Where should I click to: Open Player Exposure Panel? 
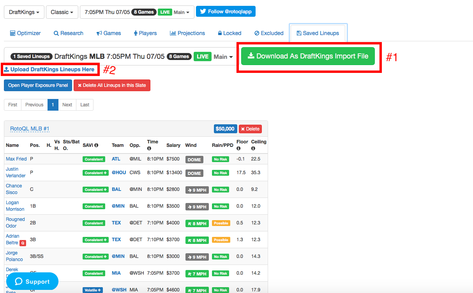coord(38,85)
